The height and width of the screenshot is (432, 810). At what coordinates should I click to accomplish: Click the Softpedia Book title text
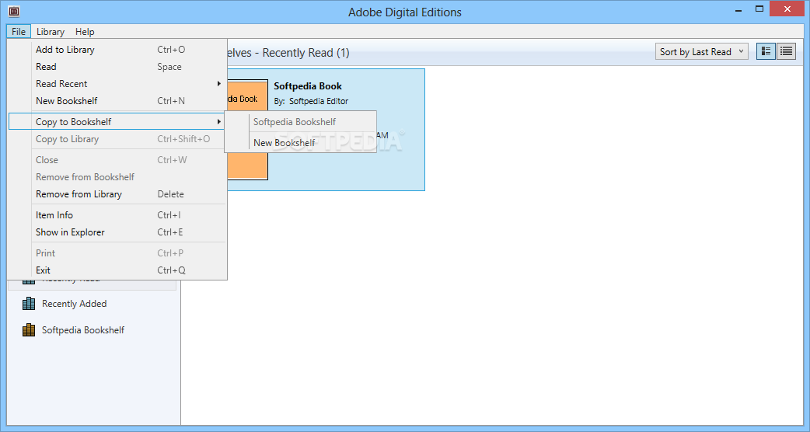pyautogui.click(x=308, y=86)
